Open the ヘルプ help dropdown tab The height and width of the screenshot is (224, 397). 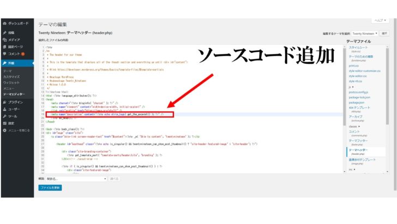pos(380,20)
